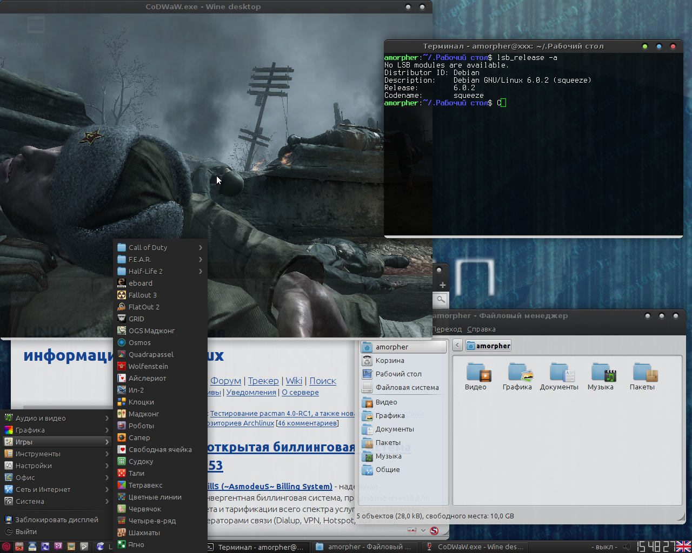The height and width of the screenshot is (553, 692).
Task: Start Тетравекс from games menu
Action: point(161,485)
